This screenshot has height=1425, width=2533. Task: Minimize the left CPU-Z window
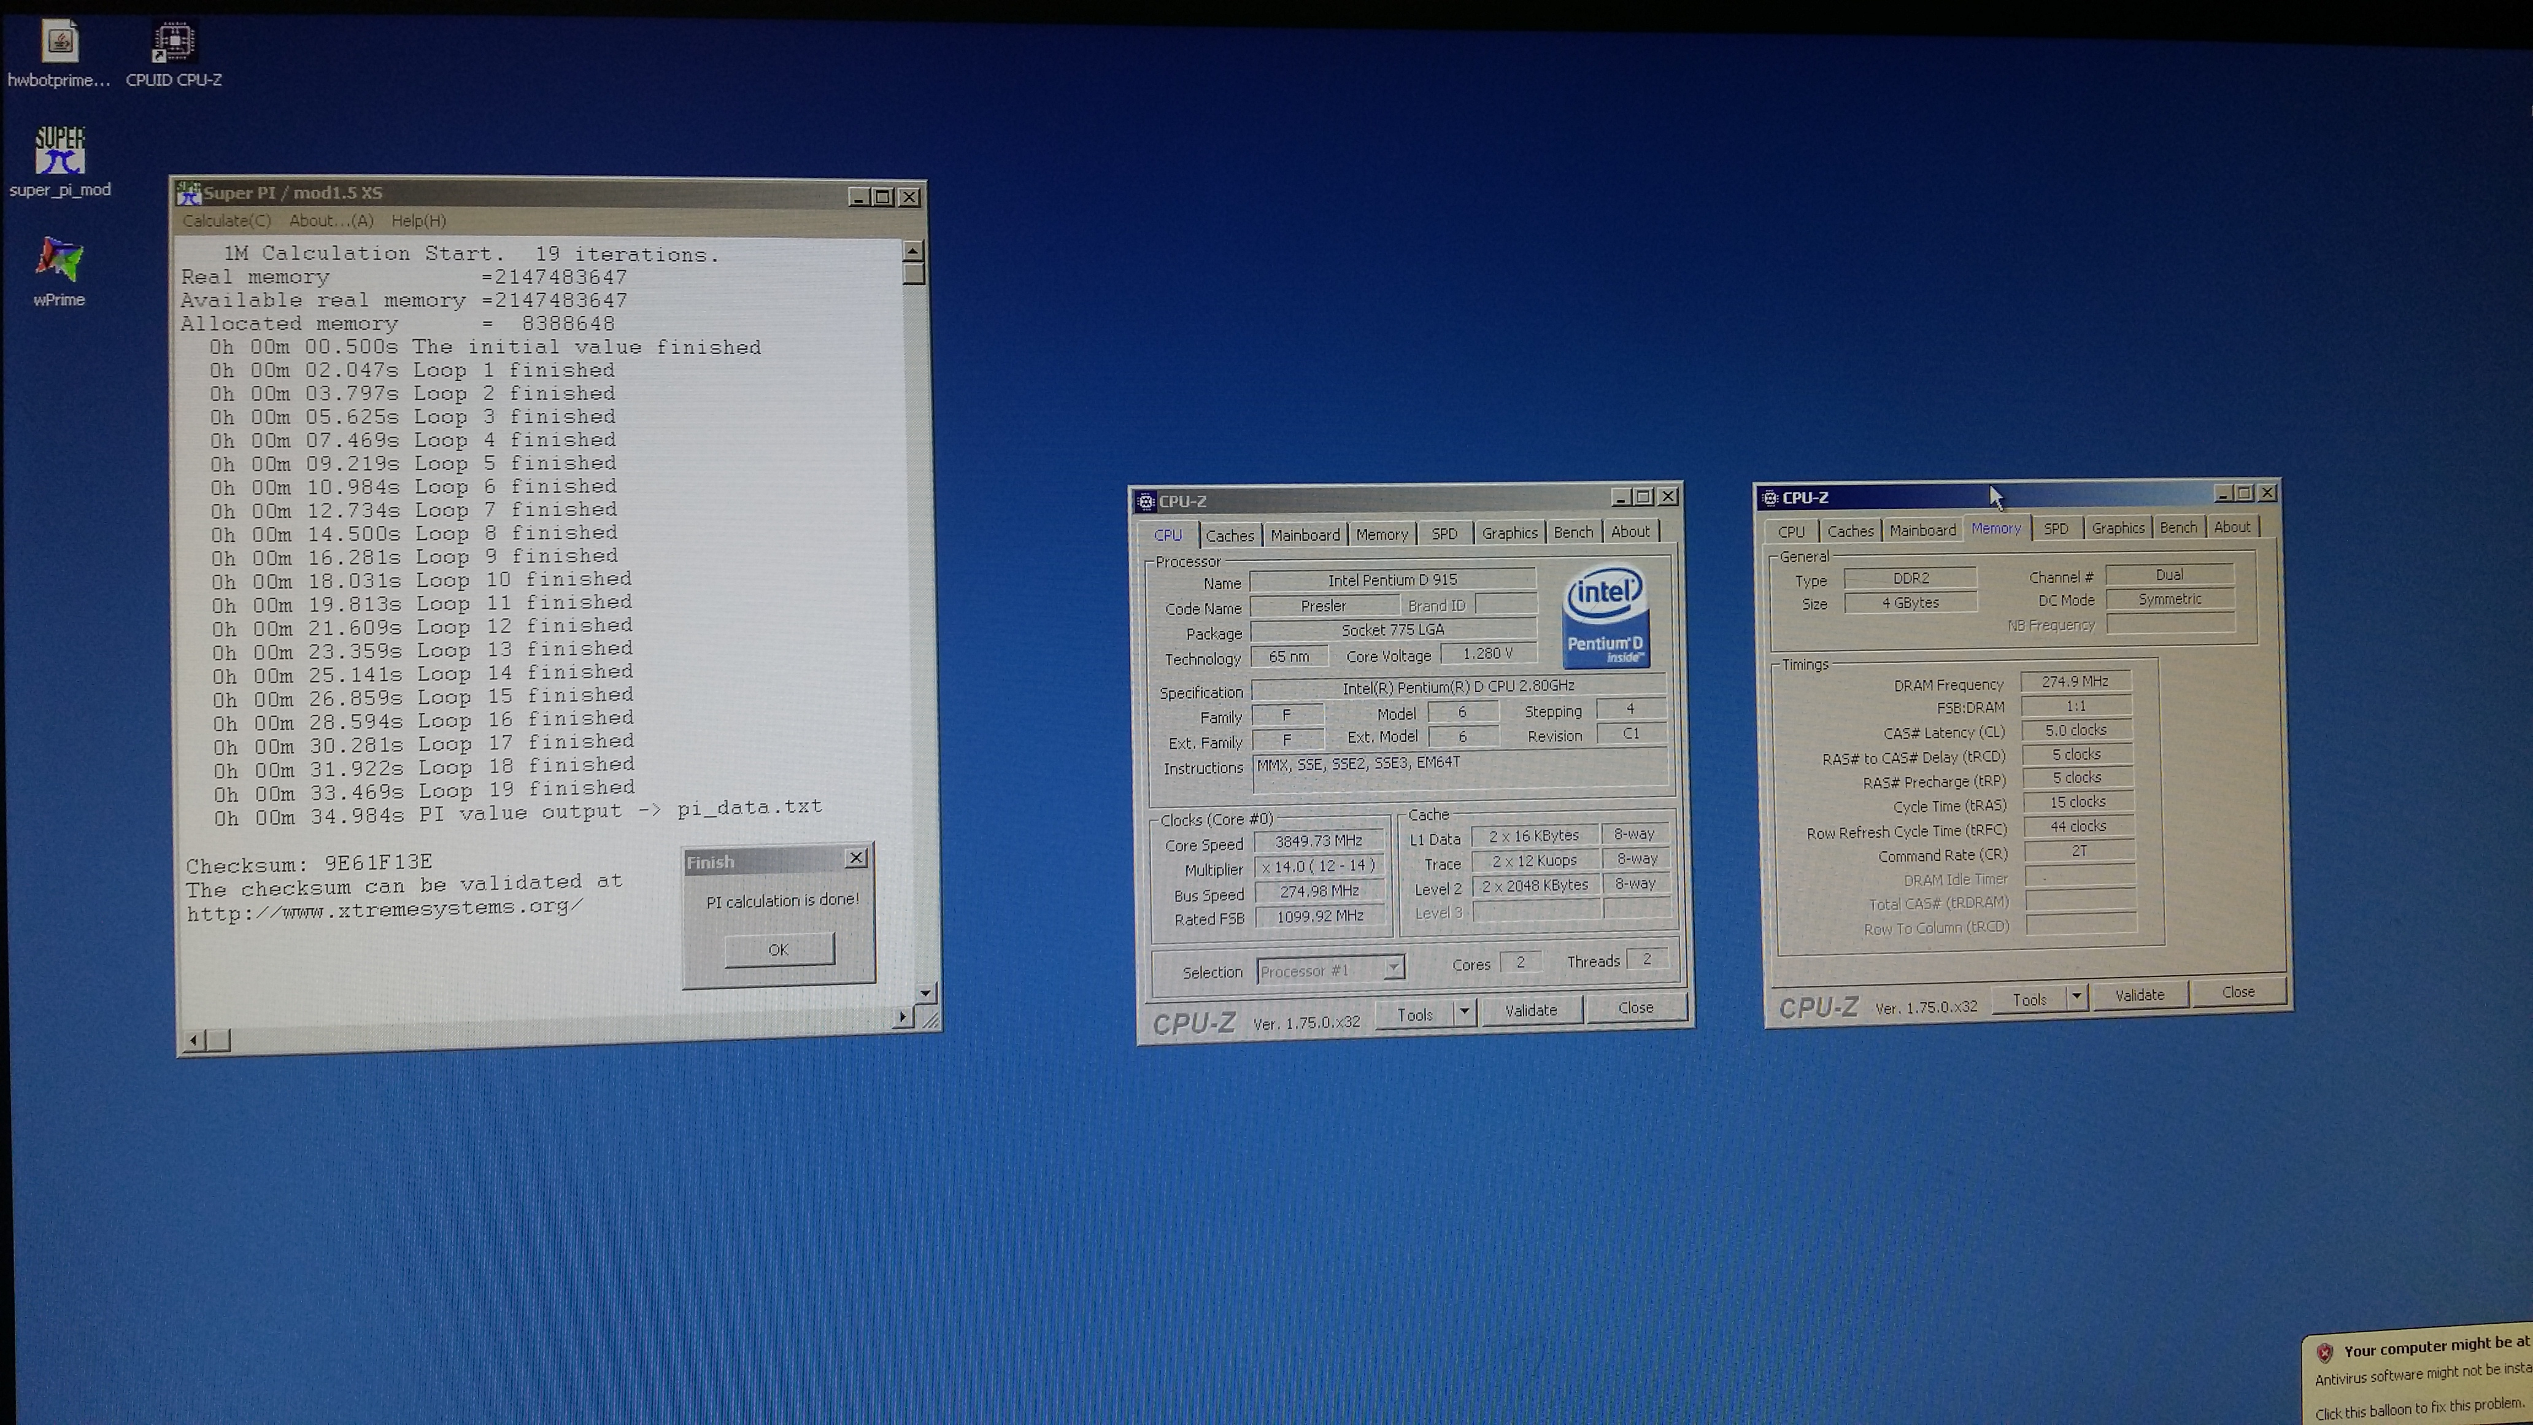click(x=1621, y=498)
